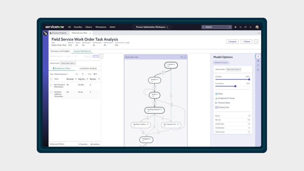Click the Transitions advanced filter link
The height and width of the screenshot is (171, 304).
tap(83, 144)
